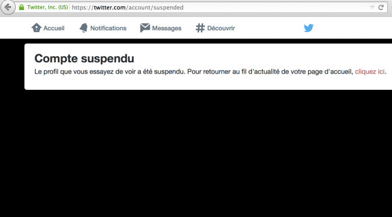The image size is (392, 217).
Task: Click the bell icon for Notifications
Action: (x=83, y=28)
